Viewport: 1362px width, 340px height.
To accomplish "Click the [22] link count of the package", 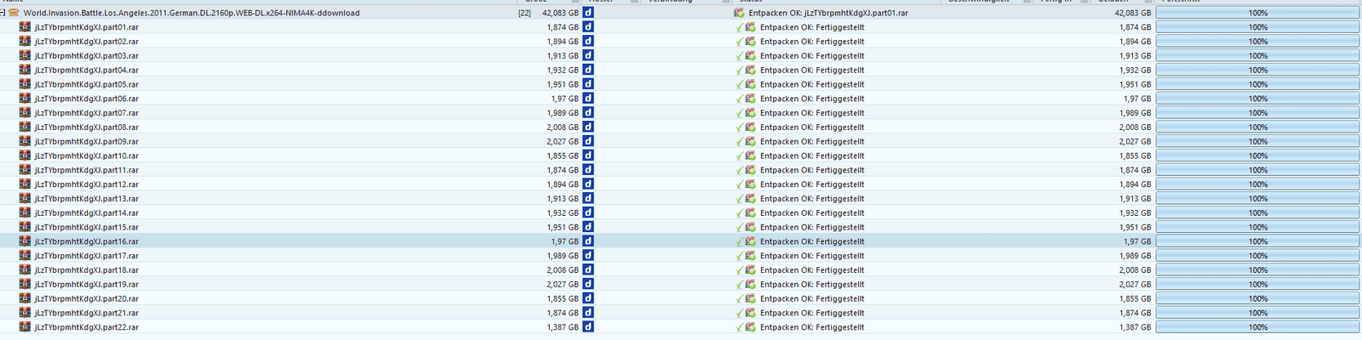I will pyautogui.click(x=524, y=13).
